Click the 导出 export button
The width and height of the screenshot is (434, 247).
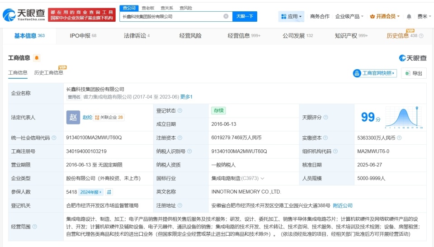(414, 73)
